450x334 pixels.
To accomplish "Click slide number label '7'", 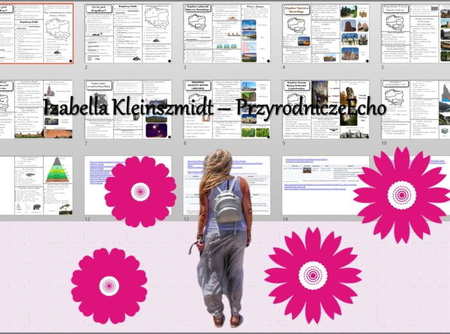I will click(86, 143).
